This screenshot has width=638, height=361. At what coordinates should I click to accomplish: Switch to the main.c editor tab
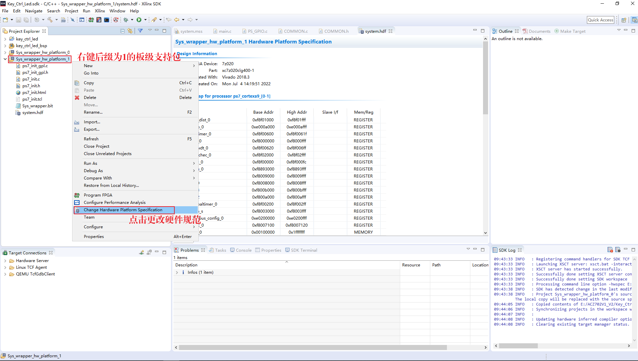(222, 31)
